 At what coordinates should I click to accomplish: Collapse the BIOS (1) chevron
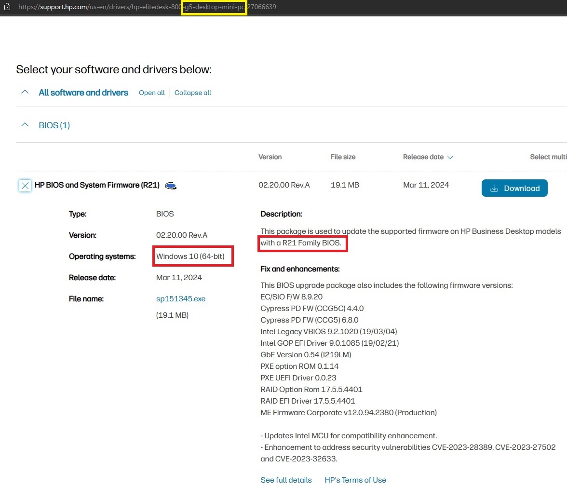(25, 125)
